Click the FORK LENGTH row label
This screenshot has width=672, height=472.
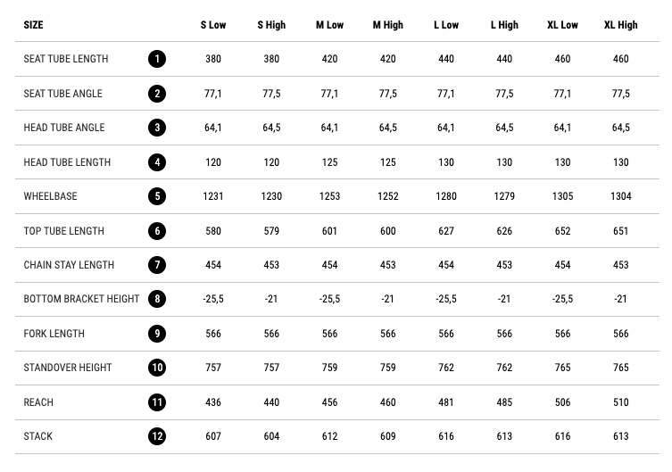click(54, 334)
